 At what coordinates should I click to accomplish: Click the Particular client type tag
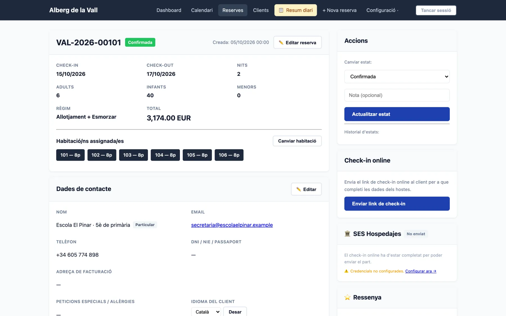point(145,225)
